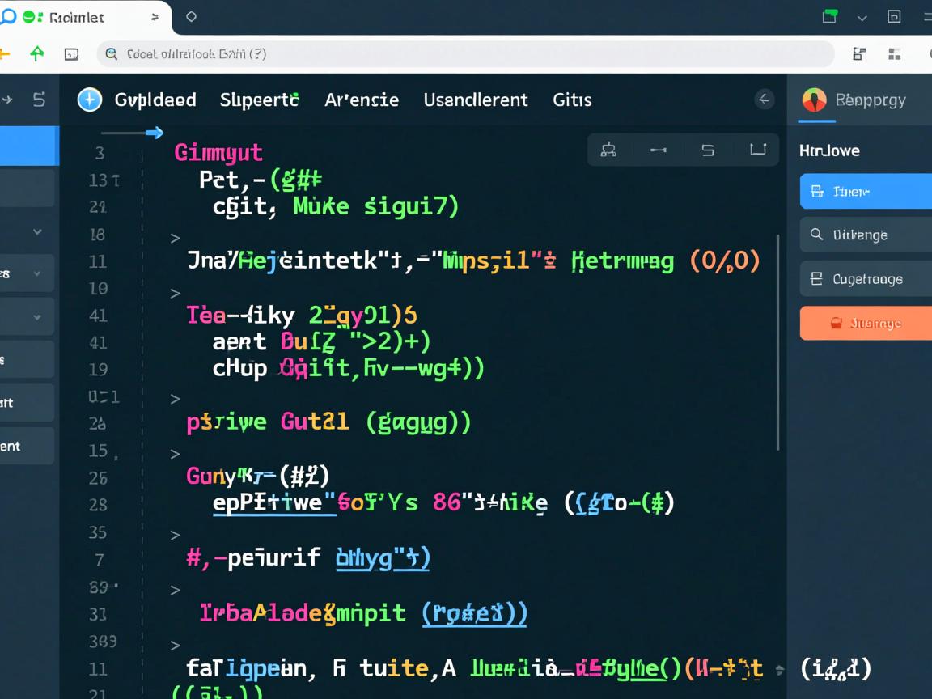
Task: Click the network diagram icon in editor toolbar
Action: [x=608, y=150]
